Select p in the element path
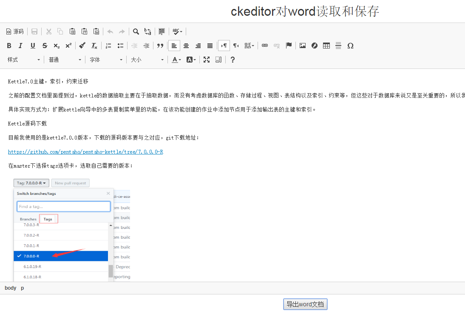This screenshot has height=314, width=465. point(22,288)
